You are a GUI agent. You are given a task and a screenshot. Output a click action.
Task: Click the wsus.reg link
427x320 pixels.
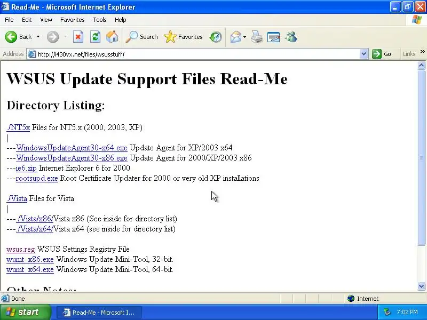coord(21,249)
